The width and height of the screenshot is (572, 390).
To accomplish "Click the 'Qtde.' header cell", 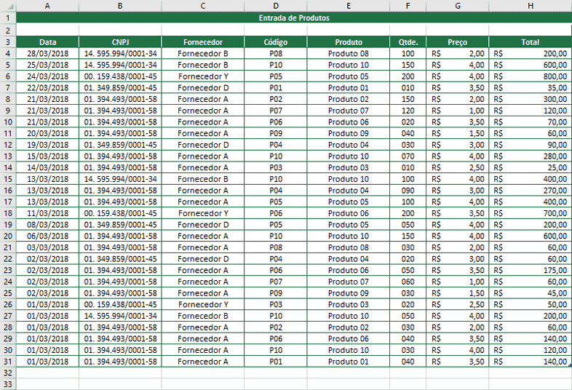I will (408, 42).
